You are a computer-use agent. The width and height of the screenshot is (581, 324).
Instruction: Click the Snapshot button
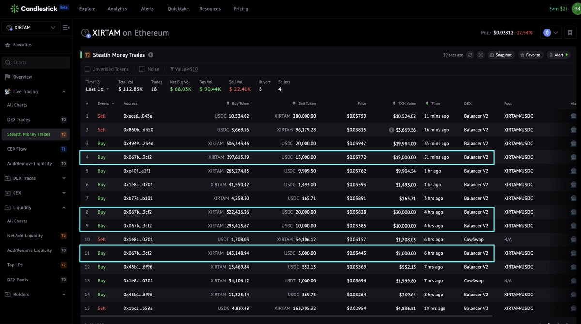[x=501, y=55]
